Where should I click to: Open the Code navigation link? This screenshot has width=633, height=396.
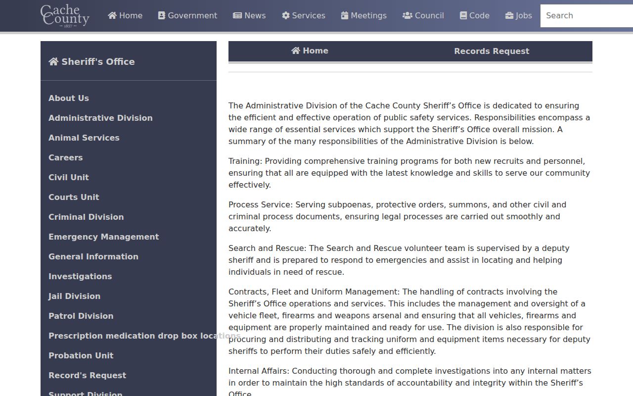pyautogui.click(x=475, y=15)
